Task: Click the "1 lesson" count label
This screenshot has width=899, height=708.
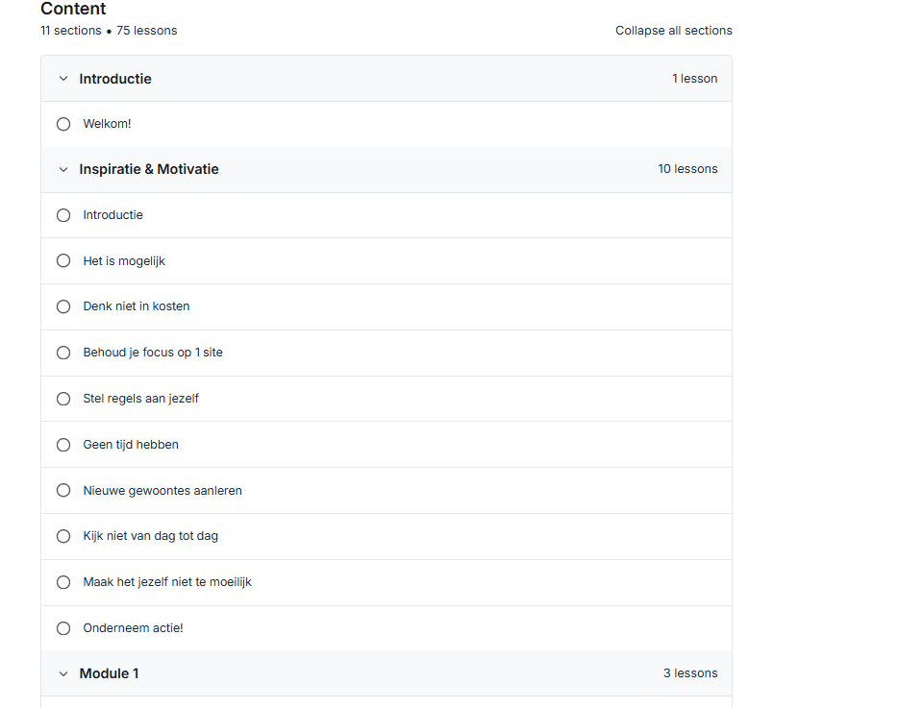Action: [x=695, y=79]
